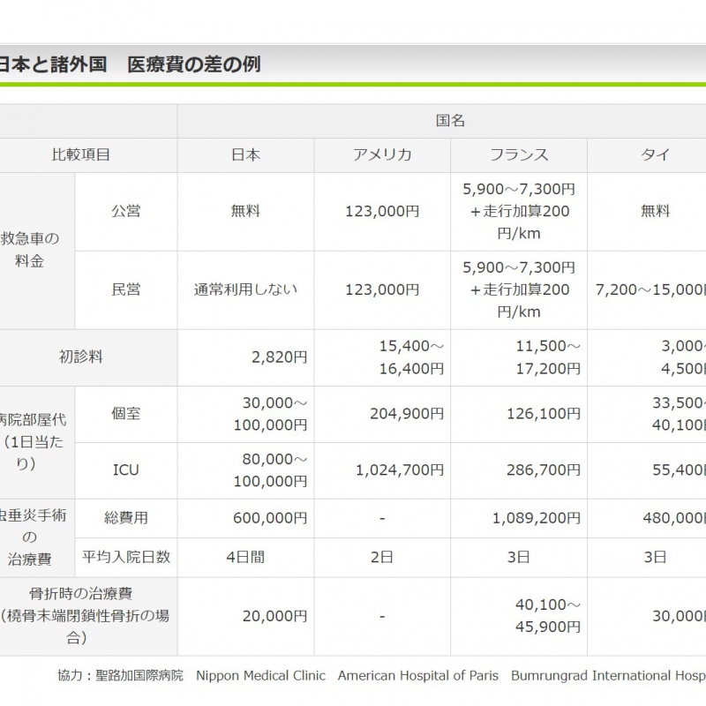706x706 pixels.
Task: Click the 初診料 row header
Action: pos(81,357)
